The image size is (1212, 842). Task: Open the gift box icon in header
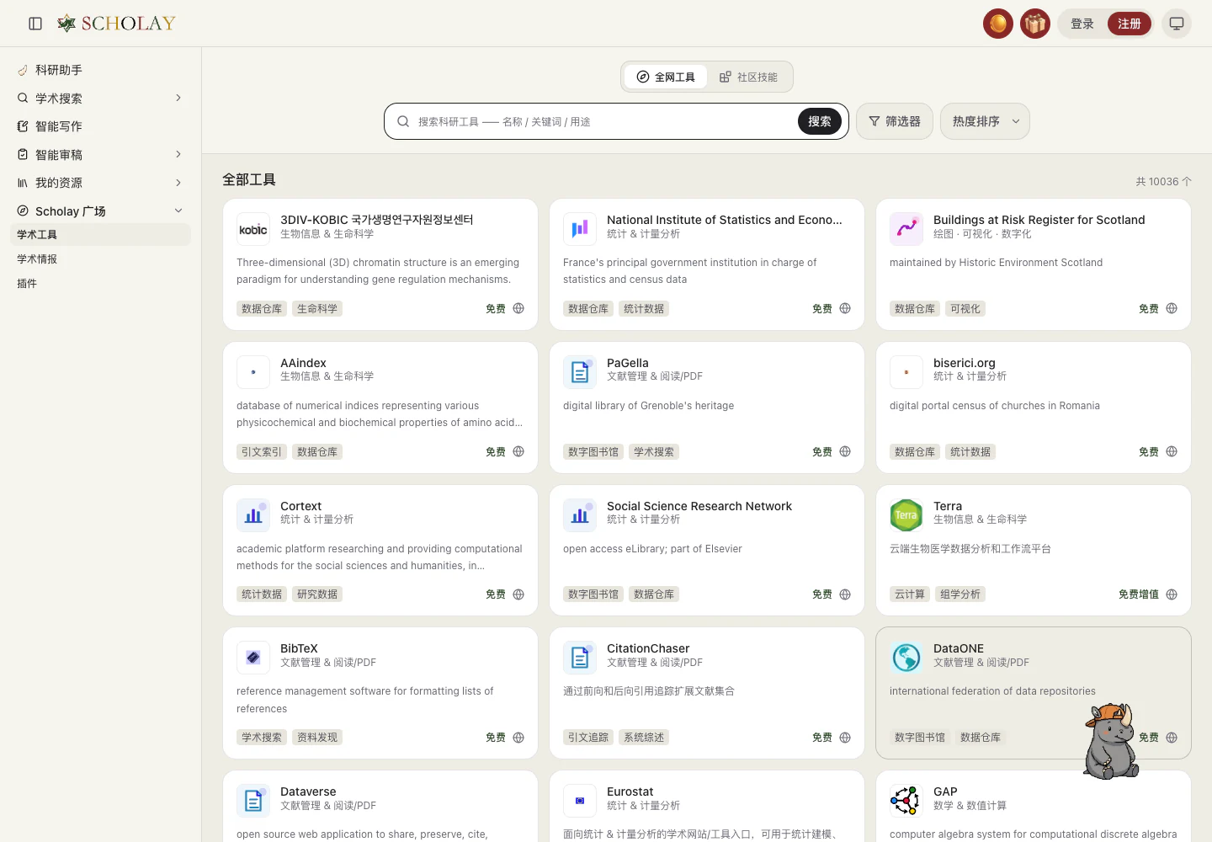point(1035,24)
